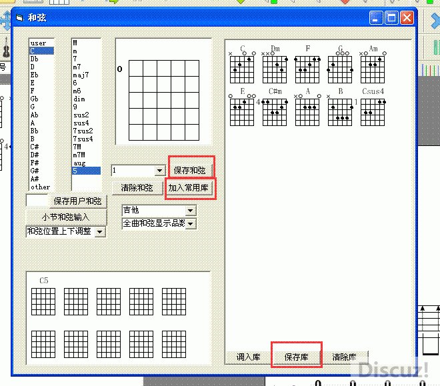Select the B chord diagram in library

click(x=340, y=112)
